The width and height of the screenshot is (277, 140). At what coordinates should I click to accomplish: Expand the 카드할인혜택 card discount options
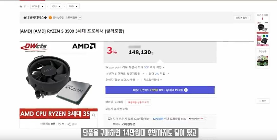pyautogui.click(x=153, y=80)
